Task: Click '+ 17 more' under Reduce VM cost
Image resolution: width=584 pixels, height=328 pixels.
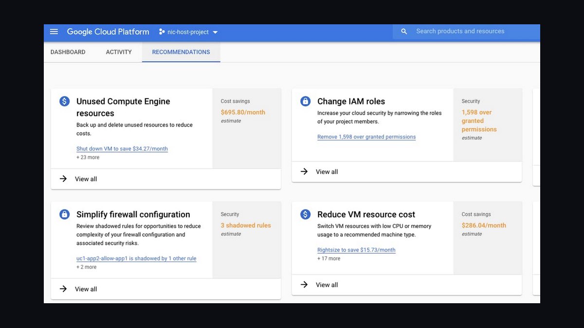Action: pyautogui.click(x=328, y=259)
